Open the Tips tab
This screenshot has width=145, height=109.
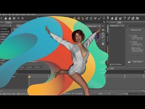coord(112,68)
